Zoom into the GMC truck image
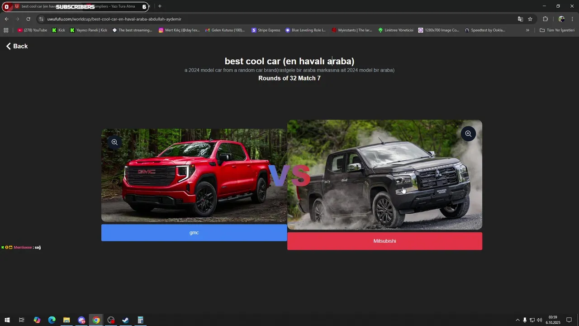Image resolution: width=579 pixels, height=326 pixels. pos(114,142)
